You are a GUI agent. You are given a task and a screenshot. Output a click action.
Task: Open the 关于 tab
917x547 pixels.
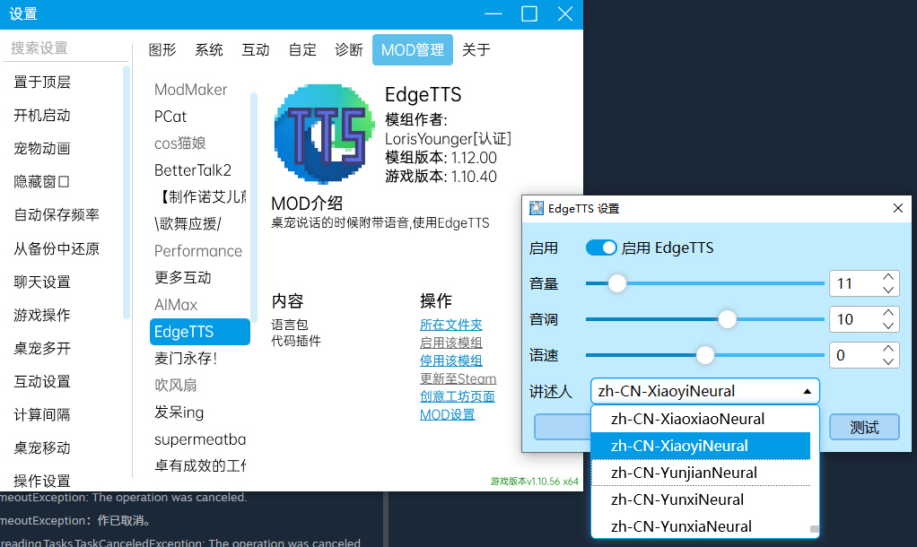click(476, 49)
